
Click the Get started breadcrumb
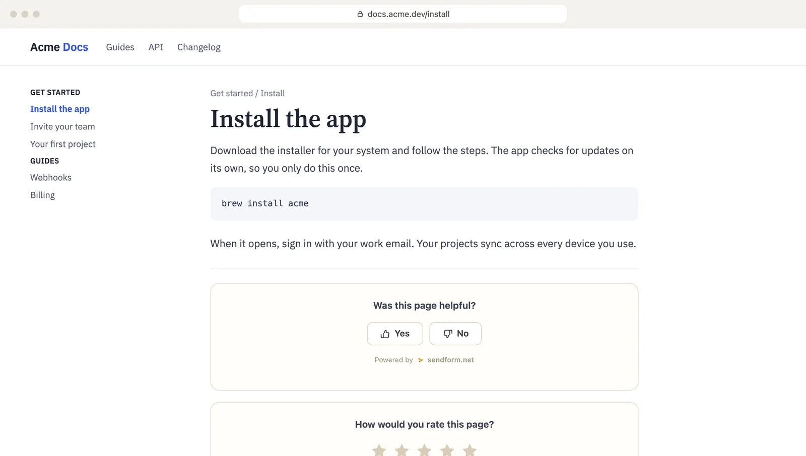click(x=232, y=94)
